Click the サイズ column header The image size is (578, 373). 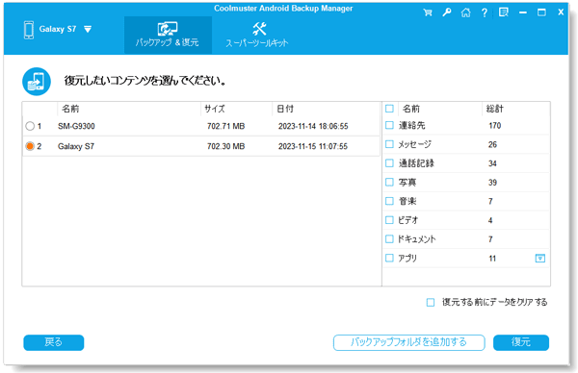pos(215,109)
